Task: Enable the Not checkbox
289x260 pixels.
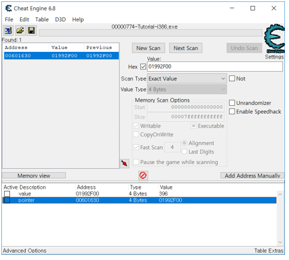Action: click(232, 78)
